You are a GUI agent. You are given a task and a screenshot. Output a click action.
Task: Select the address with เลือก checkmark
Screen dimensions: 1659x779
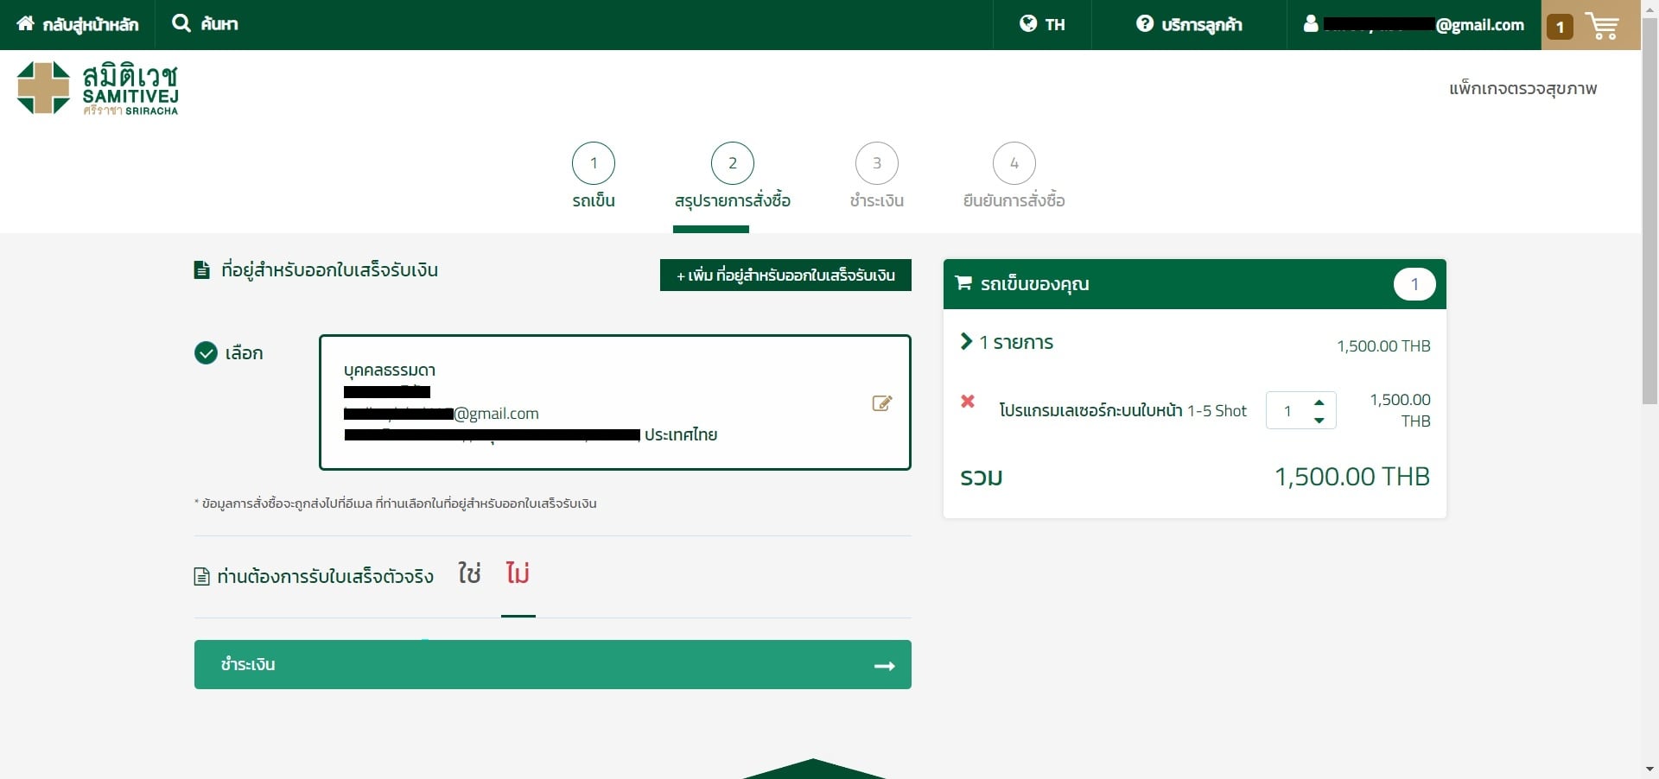(207, 353)
